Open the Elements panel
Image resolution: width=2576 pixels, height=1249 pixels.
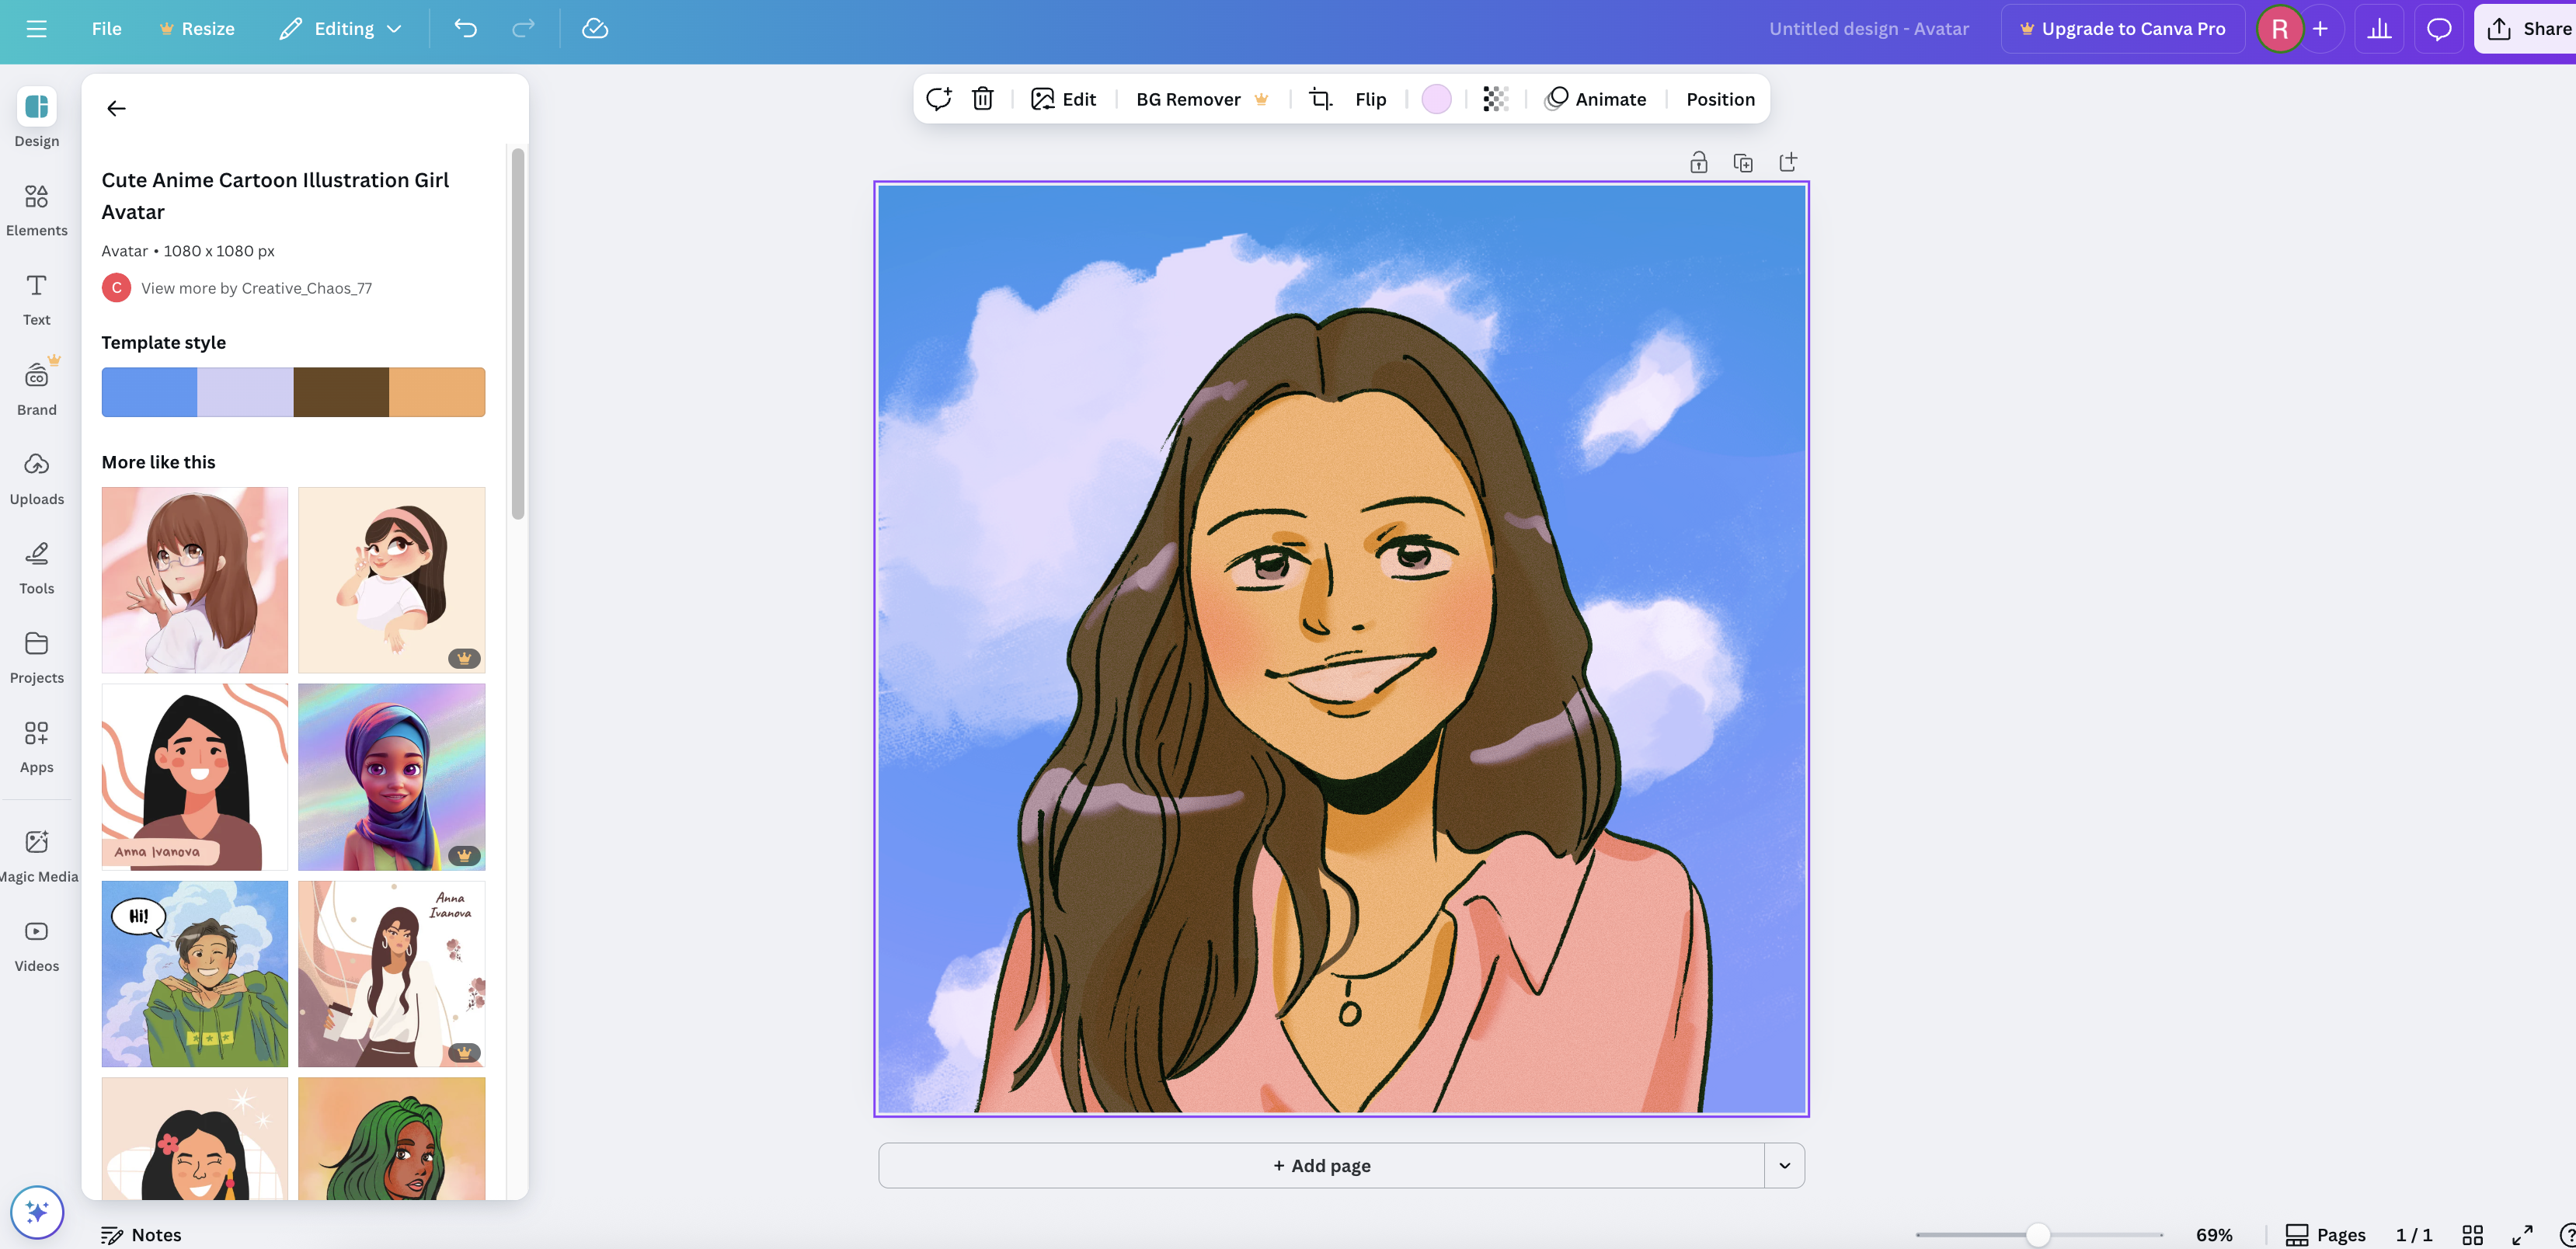36,210
